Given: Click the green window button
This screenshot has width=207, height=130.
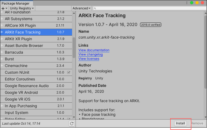Looking at the screenshot, I should (x=192, y=3).
